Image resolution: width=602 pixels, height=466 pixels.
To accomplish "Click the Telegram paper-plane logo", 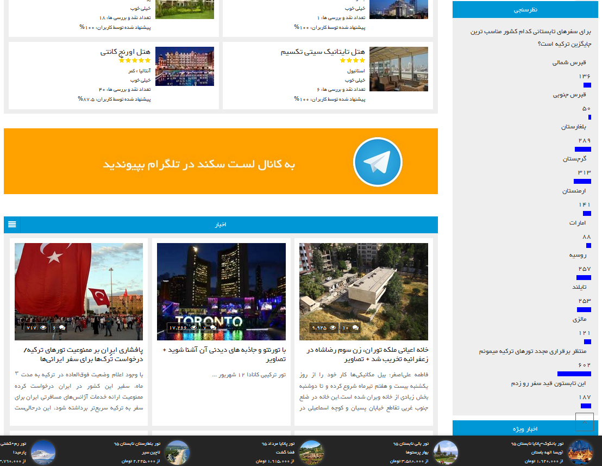I will click(377, 162).
